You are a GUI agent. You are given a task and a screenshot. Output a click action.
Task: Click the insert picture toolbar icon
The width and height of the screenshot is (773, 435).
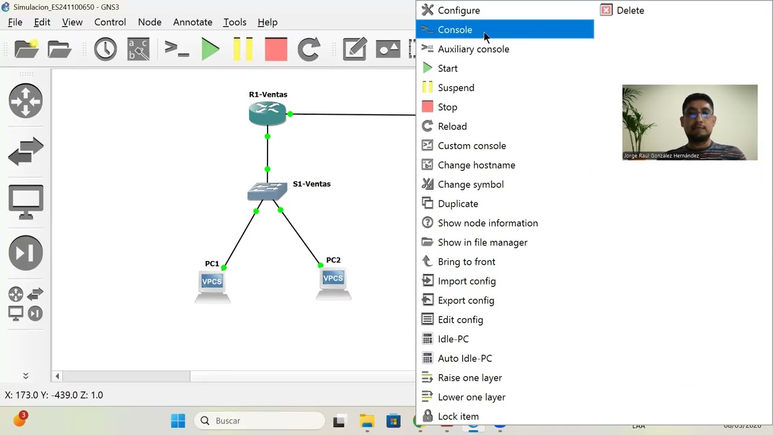click(388, 49)
